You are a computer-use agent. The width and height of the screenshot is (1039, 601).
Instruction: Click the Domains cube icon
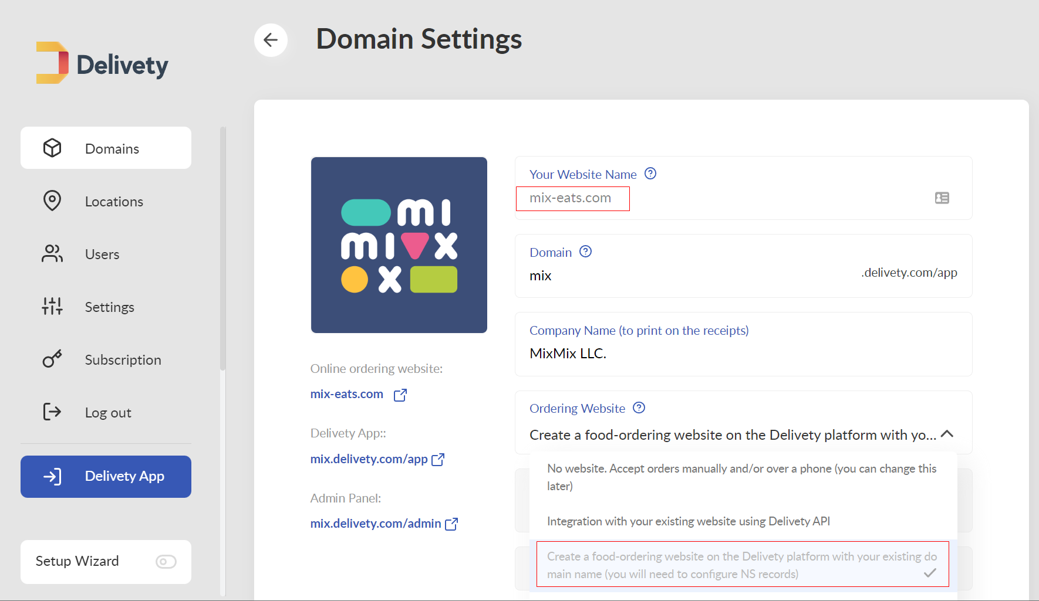(52, 148)
